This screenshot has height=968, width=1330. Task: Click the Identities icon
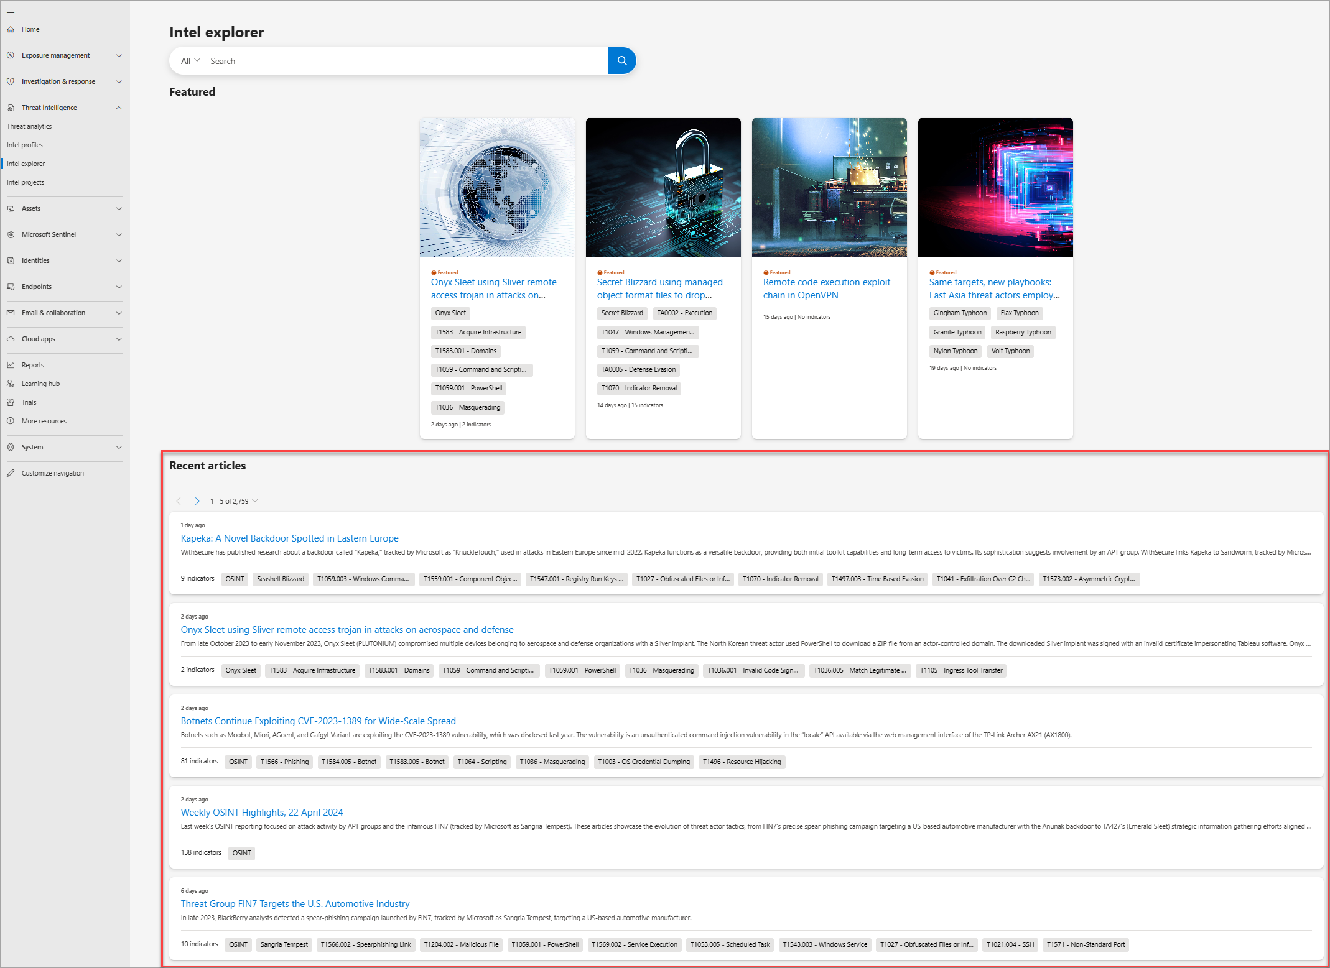click(x=11, y=260)
